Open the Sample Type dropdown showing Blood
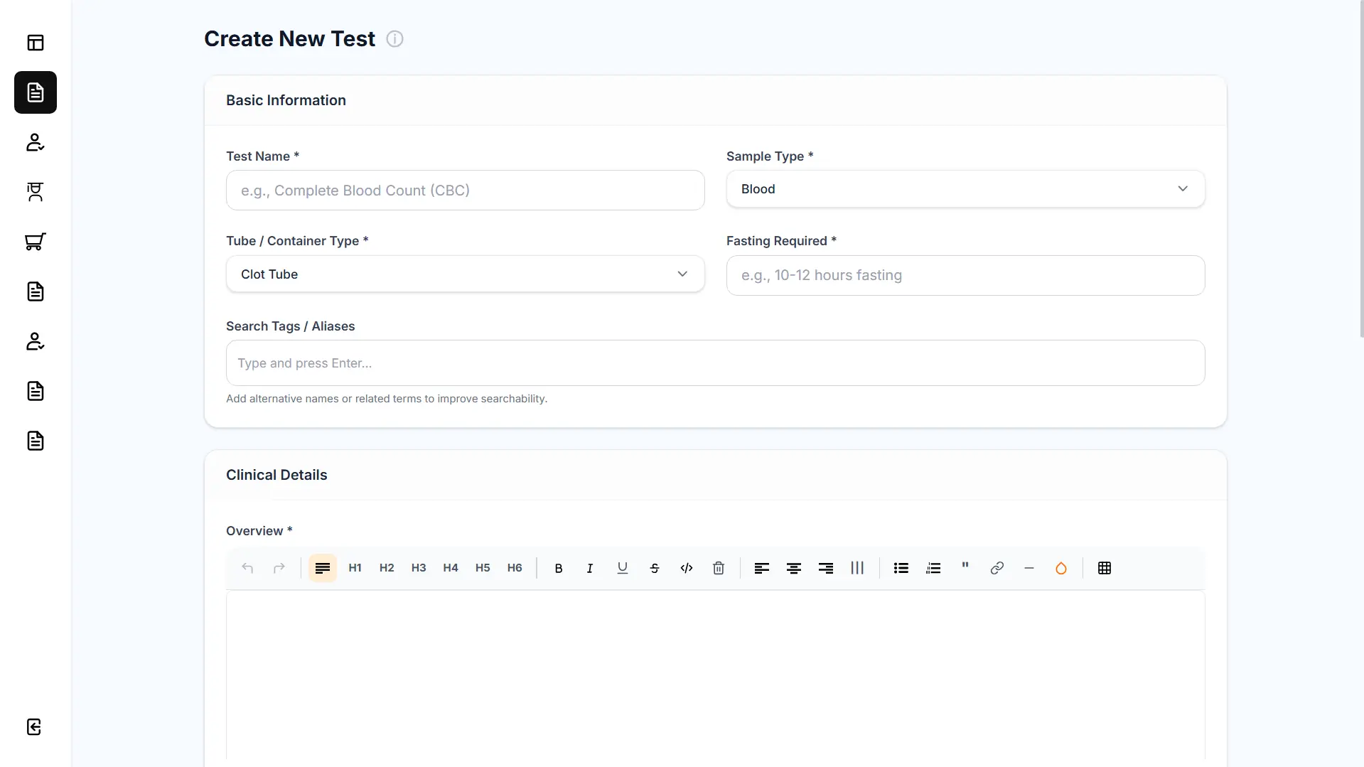1364x767 pixels. pos(965,189)
